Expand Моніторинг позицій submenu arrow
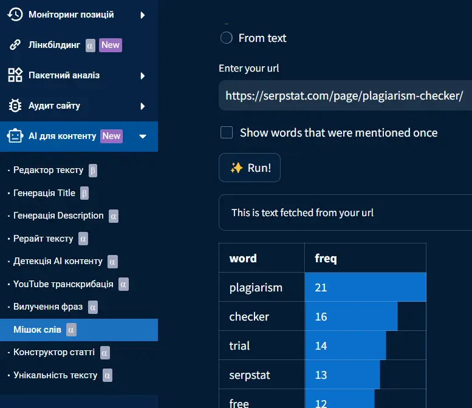472x408 pixels. pyautogui.click(x=143, y=15)
